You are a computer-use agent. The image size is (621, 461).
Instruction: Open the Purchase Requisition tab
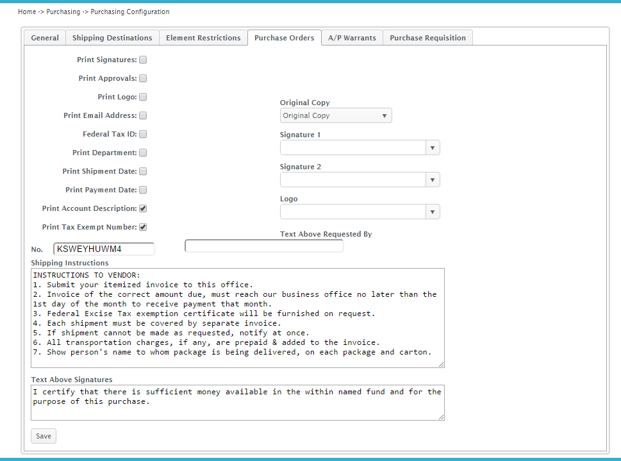tap(427, 38)
